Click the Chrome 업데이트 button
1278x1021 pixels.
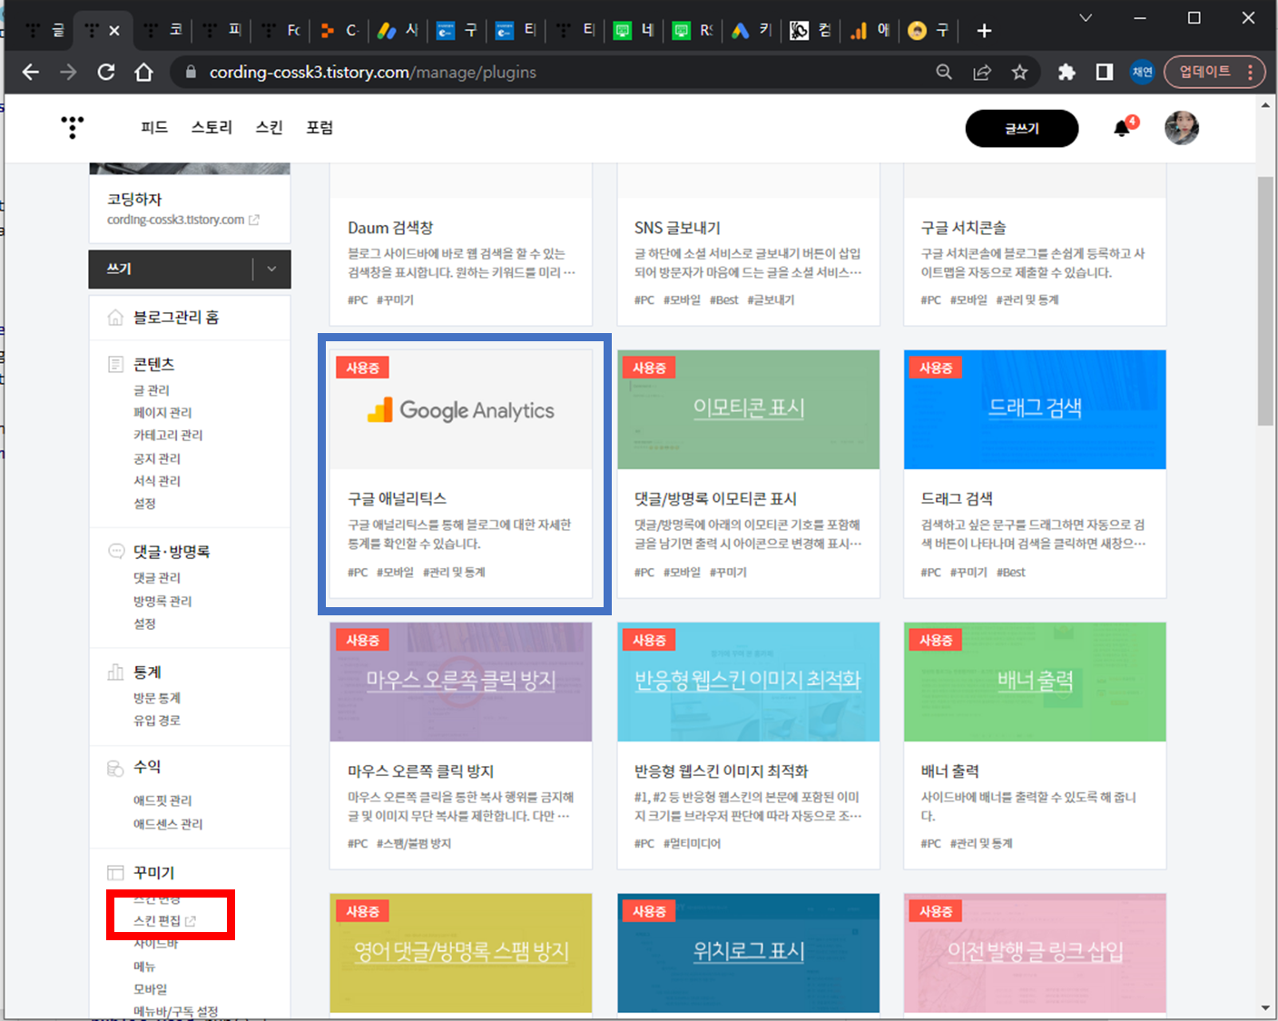point(1204,72)
